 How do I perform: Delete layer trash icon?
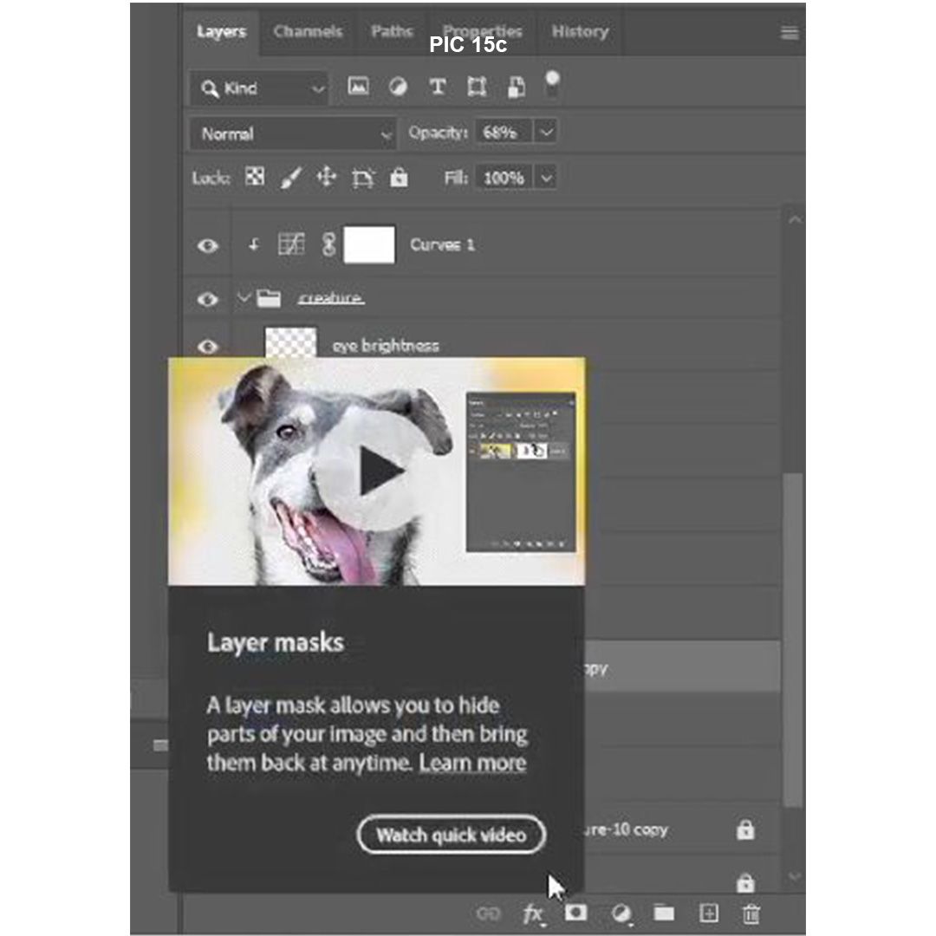751,913
